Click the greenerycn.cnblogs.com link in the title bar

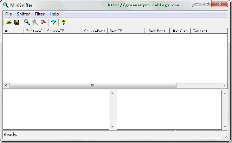143,5
